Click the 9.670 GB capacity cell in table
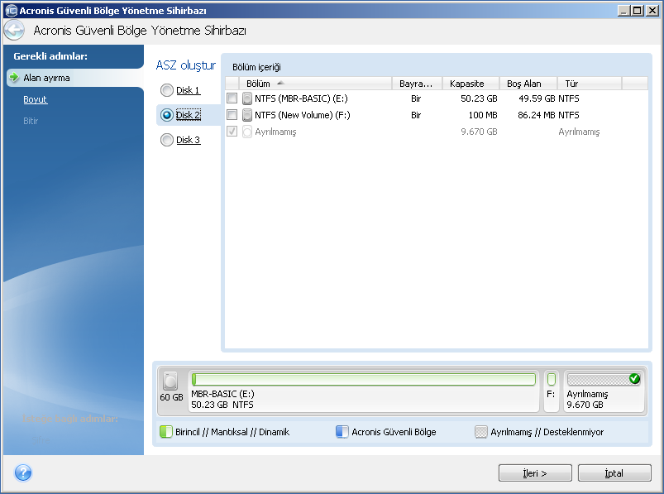 coord(479,132)
